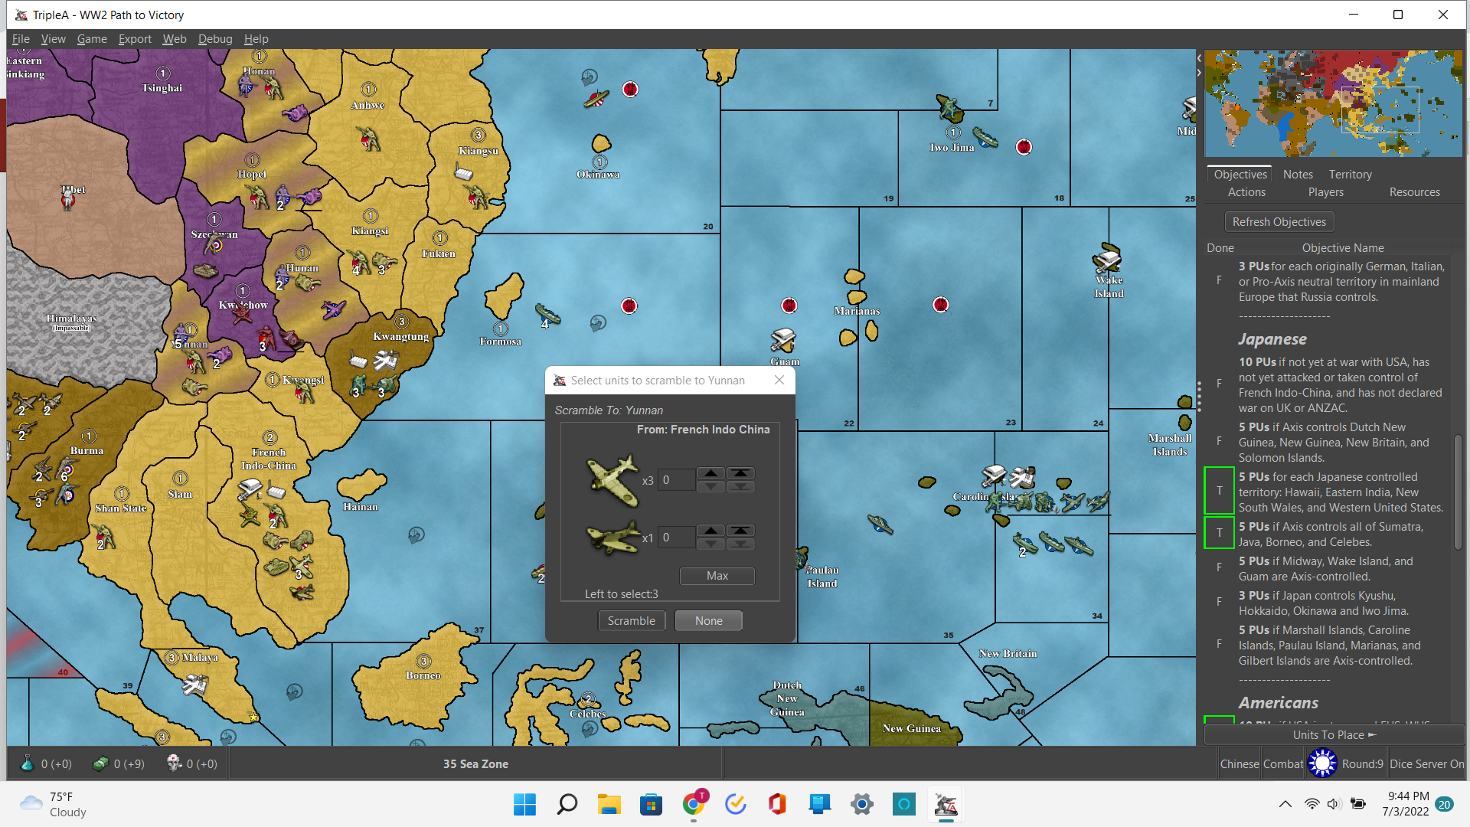The width and height of the screenshot is (1470, 827).
Task: Click the Objective Name column header
Action: (1343, 248)
